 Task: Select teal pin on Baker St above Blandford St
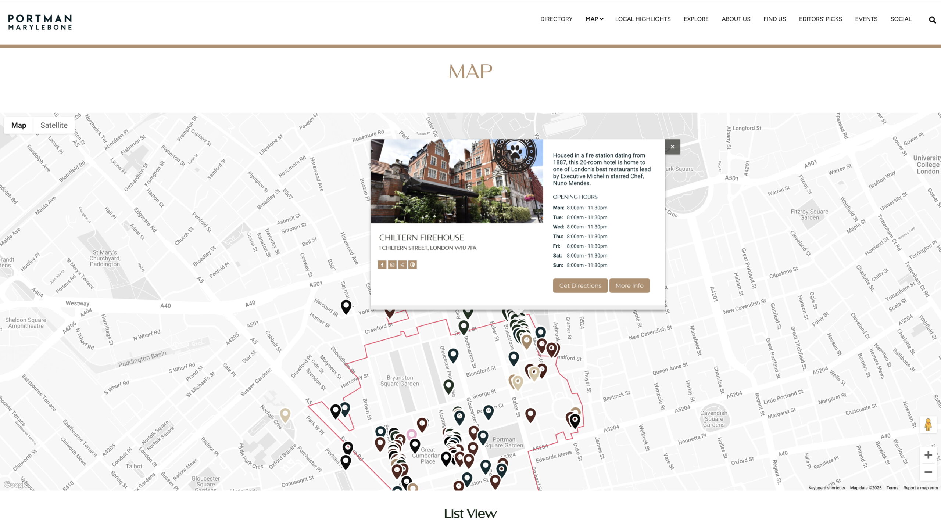[514, 358]
